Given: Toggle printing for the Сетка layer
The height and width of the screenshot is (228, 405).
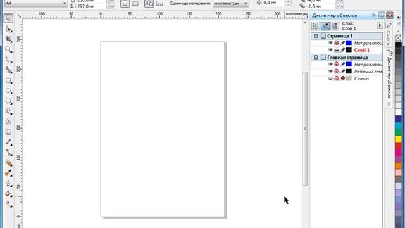Looking at the screenshot, I should tap(337, 79).
